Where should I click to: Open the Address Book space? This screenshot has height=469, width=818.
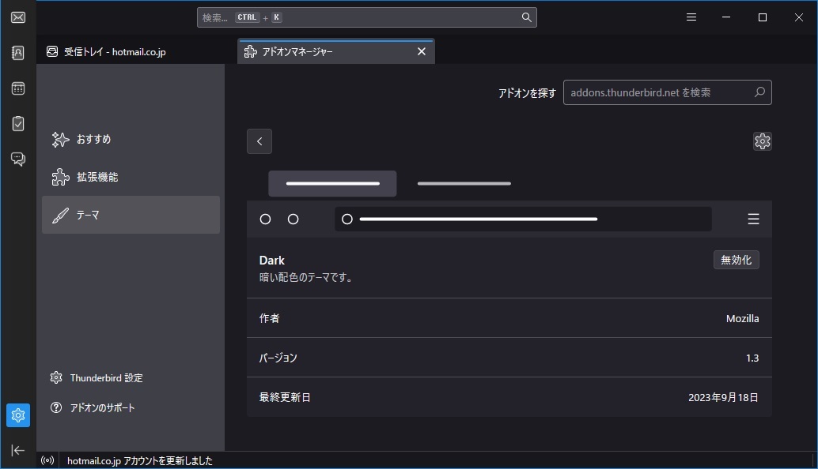[x=17, y=53]
